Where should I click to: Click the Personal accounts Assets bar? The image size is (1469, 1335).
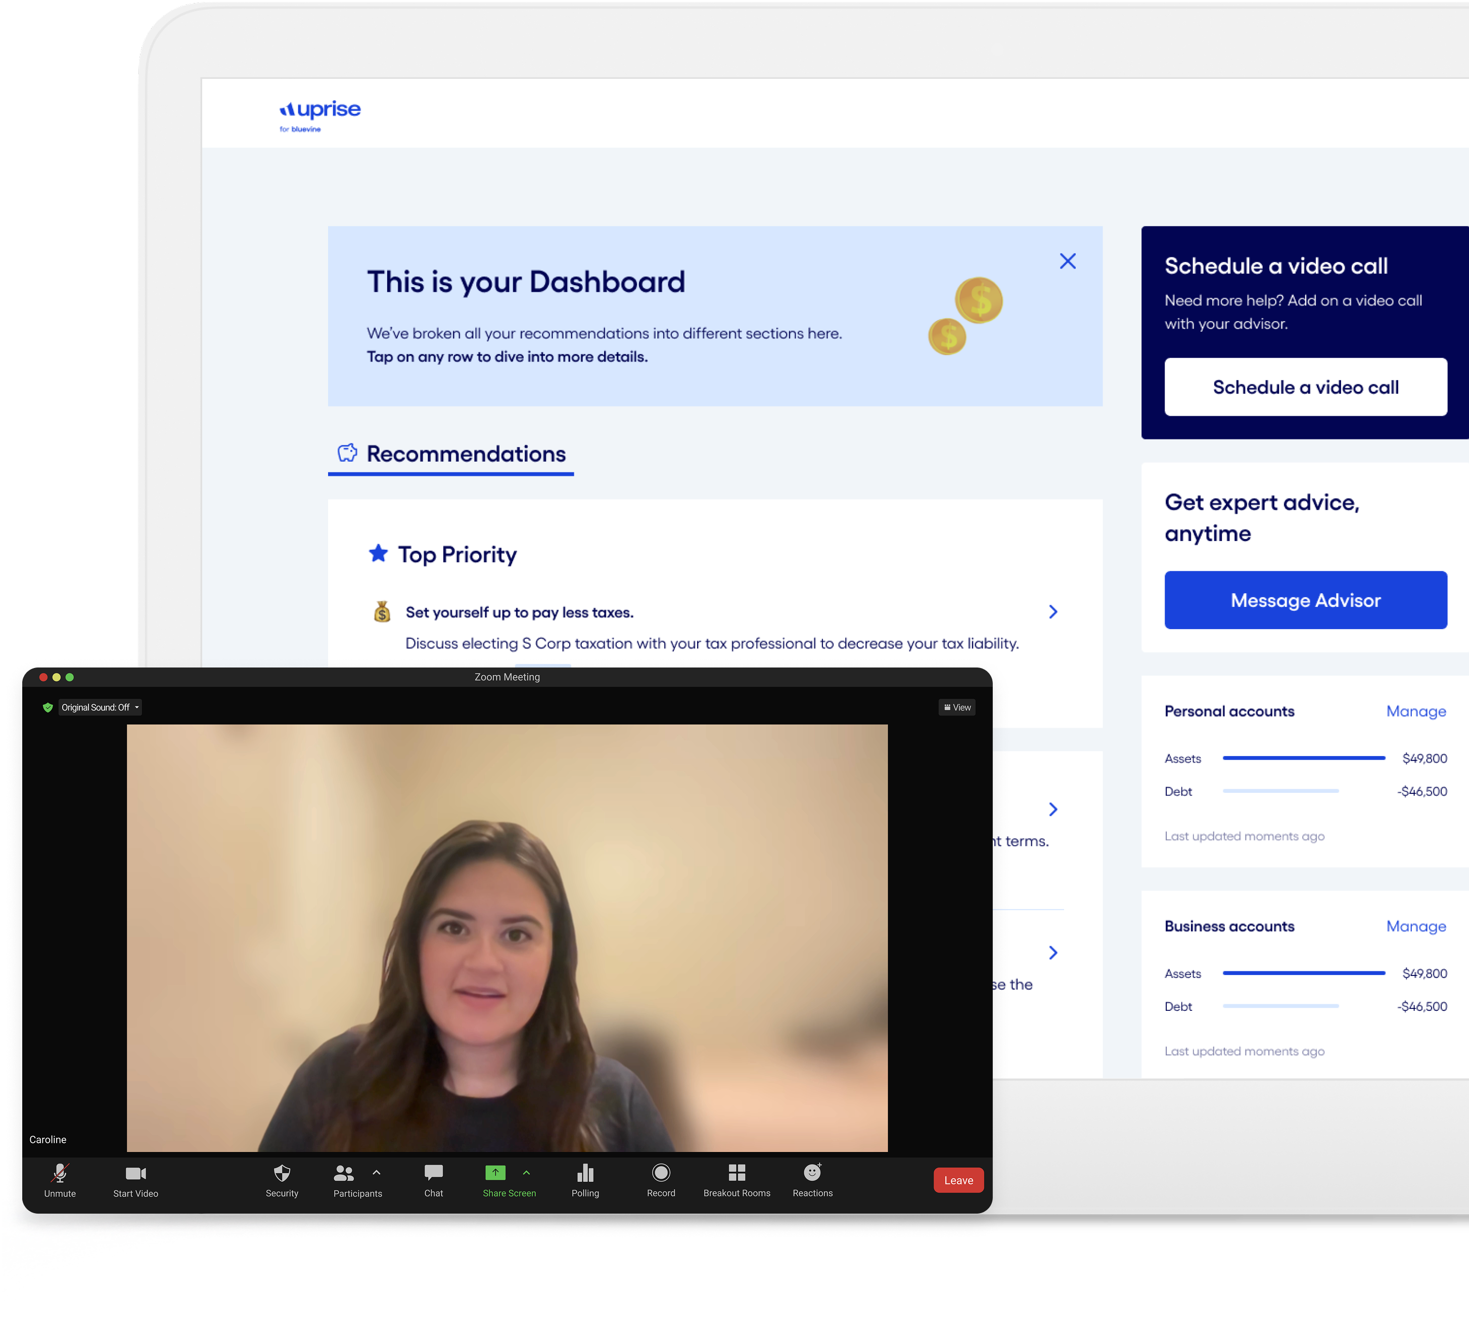pos(1304,759)
